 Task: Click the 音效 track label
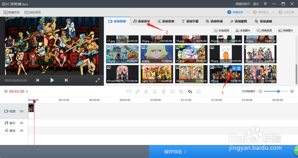10,131
